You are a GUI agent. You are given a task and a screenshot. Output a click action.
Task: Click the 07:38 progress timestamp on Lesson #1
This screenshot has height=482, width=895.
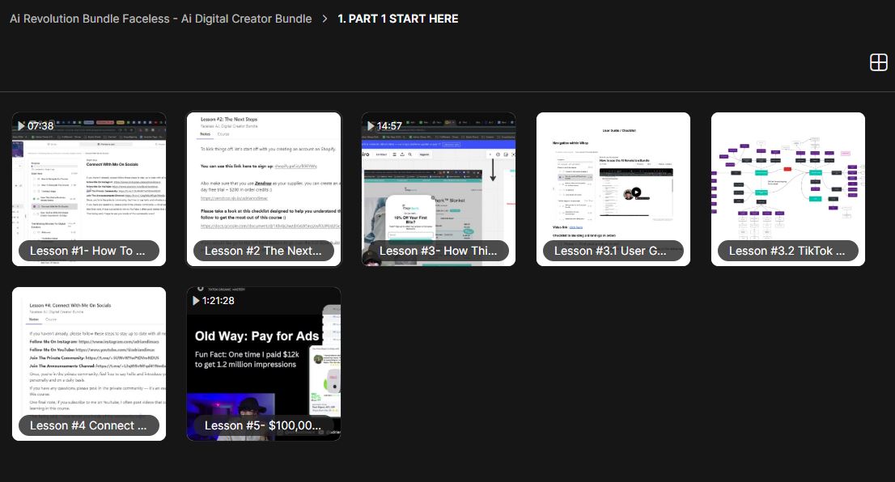tap(40, 125)
